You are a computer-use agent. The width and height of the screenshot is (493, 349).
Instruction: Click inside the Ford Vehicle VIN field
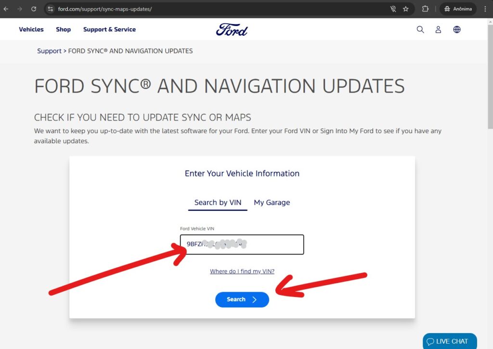click(x=242, y=244)
